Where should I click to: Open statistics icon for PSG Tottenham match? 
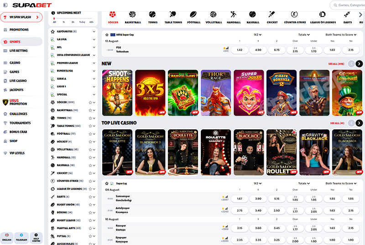(227, 48)
